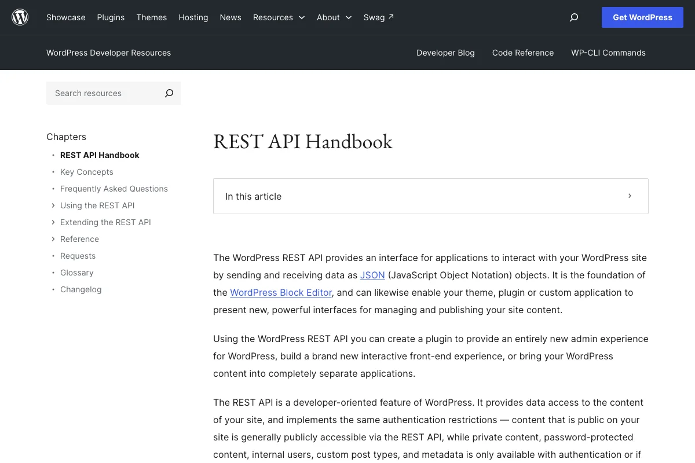Open the Hosting menu item

tap(193, 17)
